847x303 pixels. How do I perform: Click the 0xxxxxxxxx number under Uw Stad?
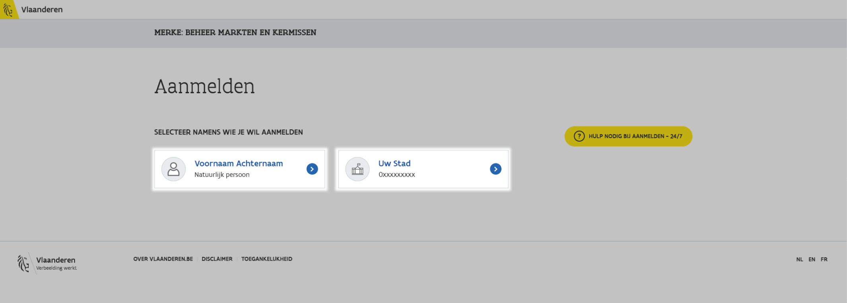[x=396, y=175]
